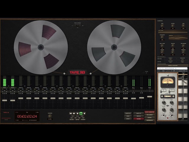The height and width of the screenshot is (142, 189).
Task: Click the Volume knob in calibration panel
Action: pos(162,52)
